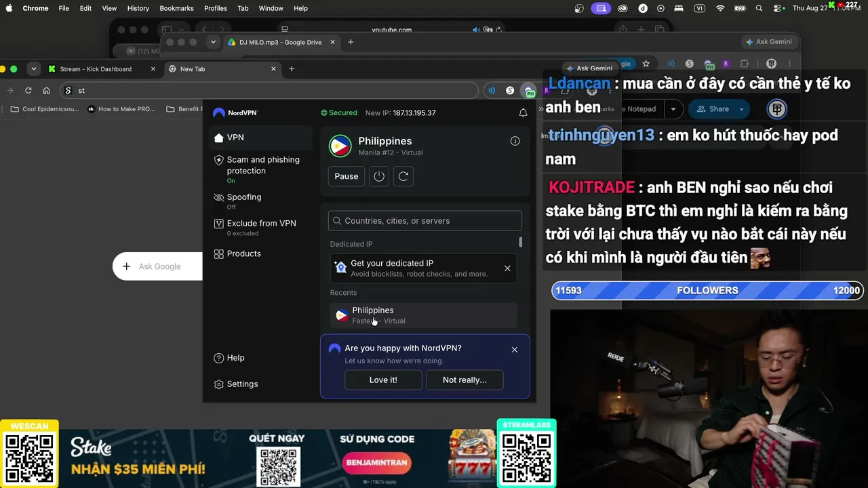Screen dimensions: 868x488
Task: Click the Wi-Fi status icon
Action: [720, 8]
